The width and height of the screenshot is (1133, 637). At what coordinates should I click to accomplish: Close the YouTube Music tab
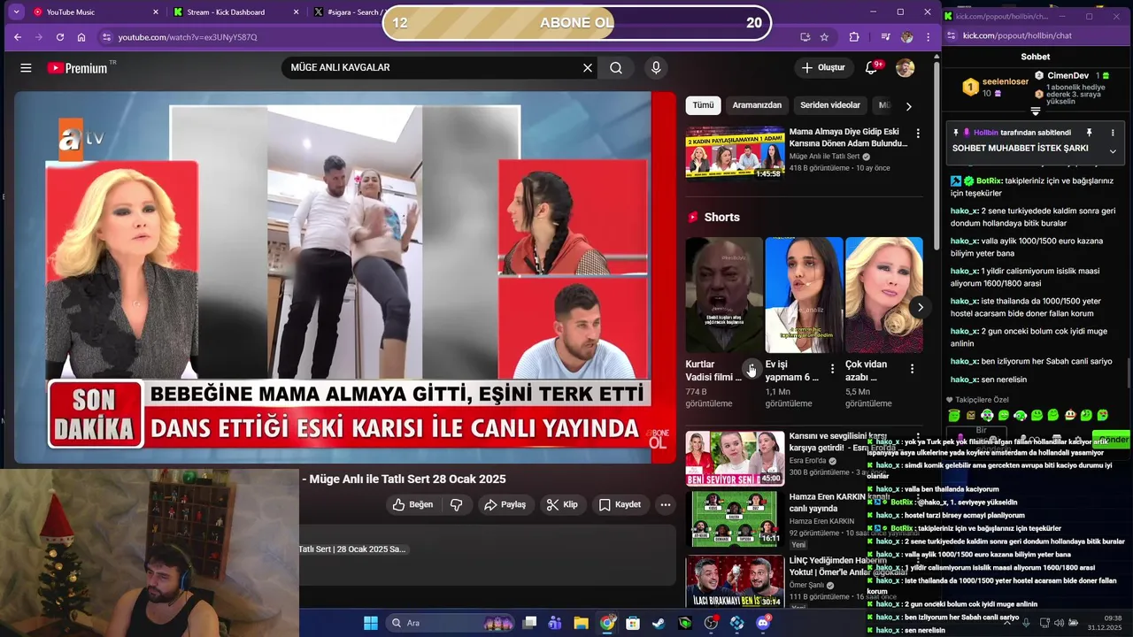coord(156,12)
